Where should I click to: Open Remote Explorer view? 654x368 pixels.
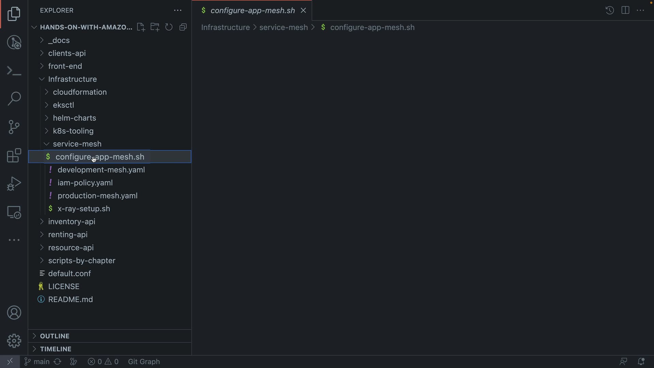click(14, 212)
